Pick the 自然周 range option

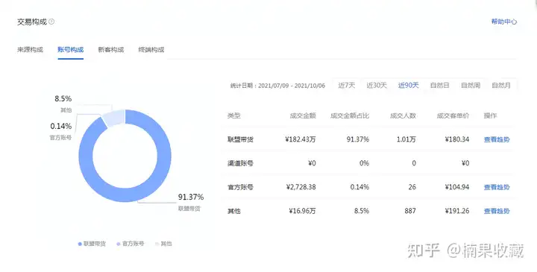pyautogui.click(x=471, y=85)
